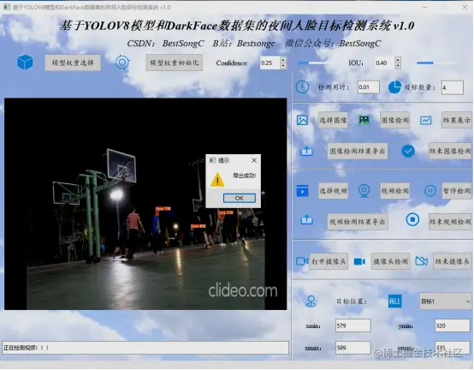Click the status bar field reading 正在检测视频
The width and height of the screenshot is (474, 370).
coord(145,348)
